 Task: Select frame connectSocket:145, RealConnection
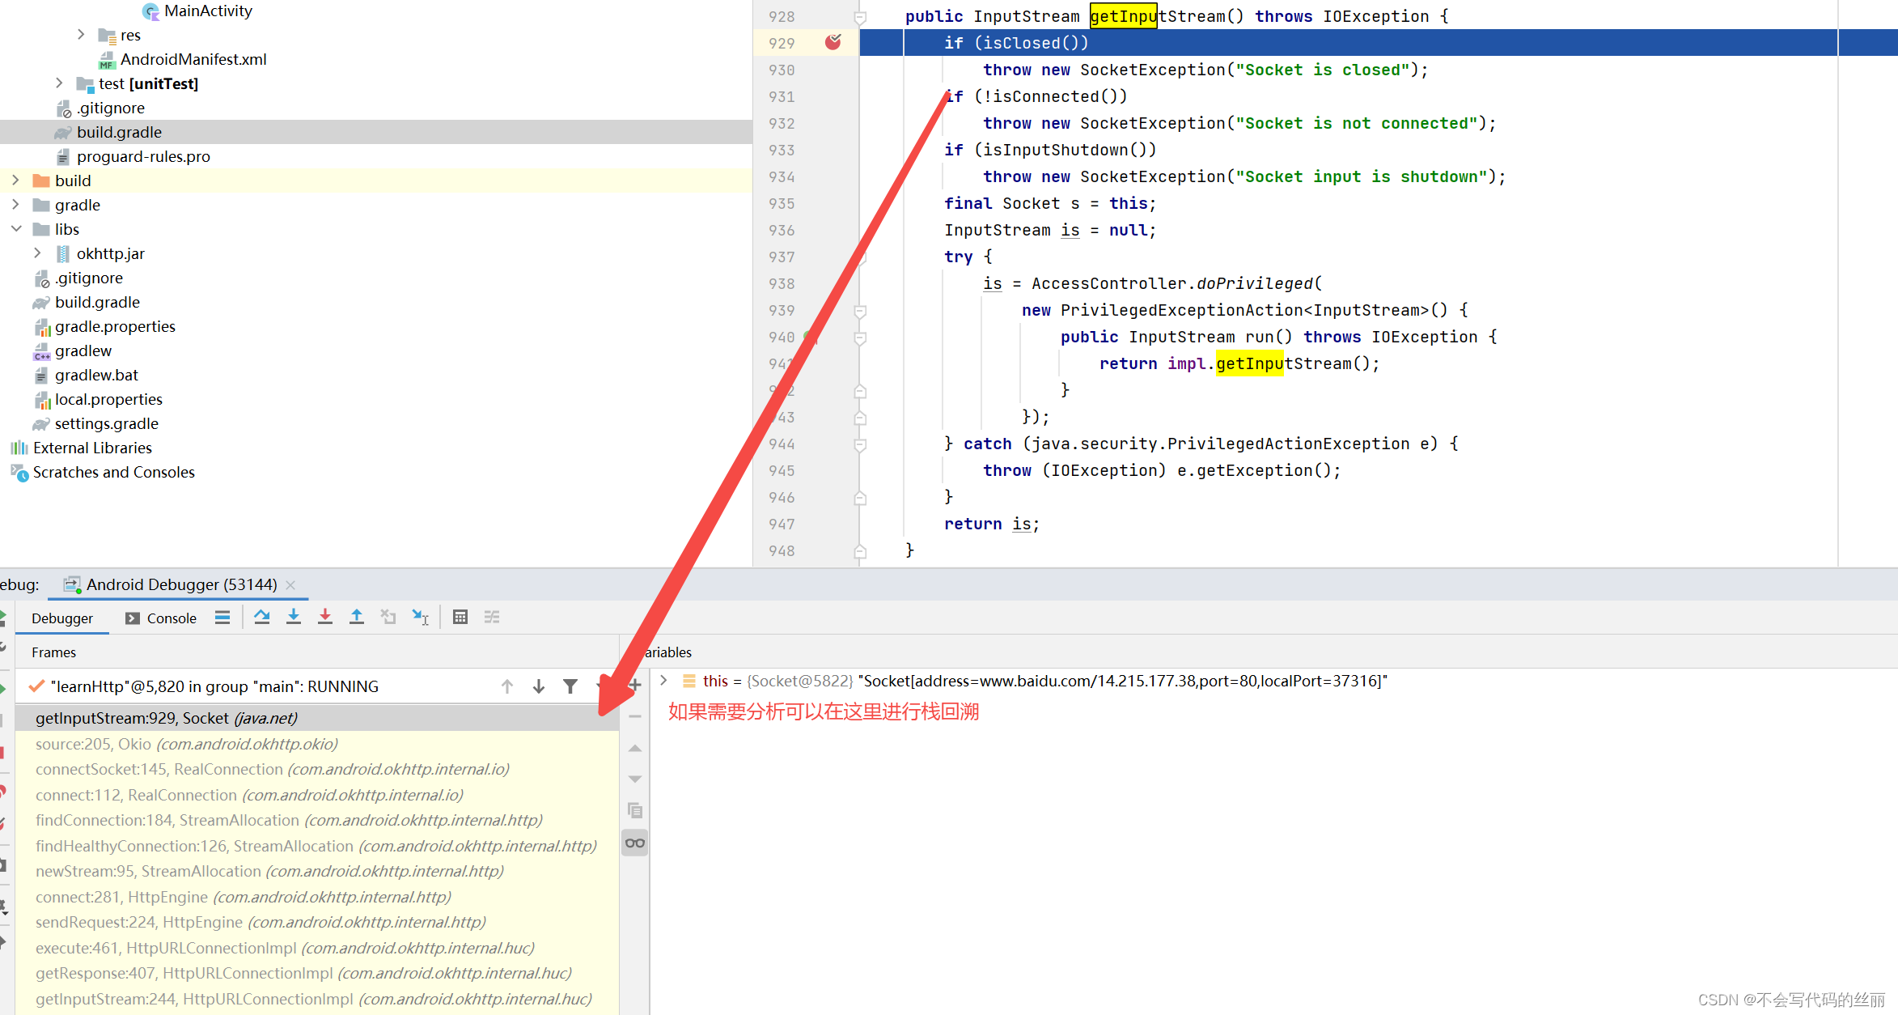(317, 769)
